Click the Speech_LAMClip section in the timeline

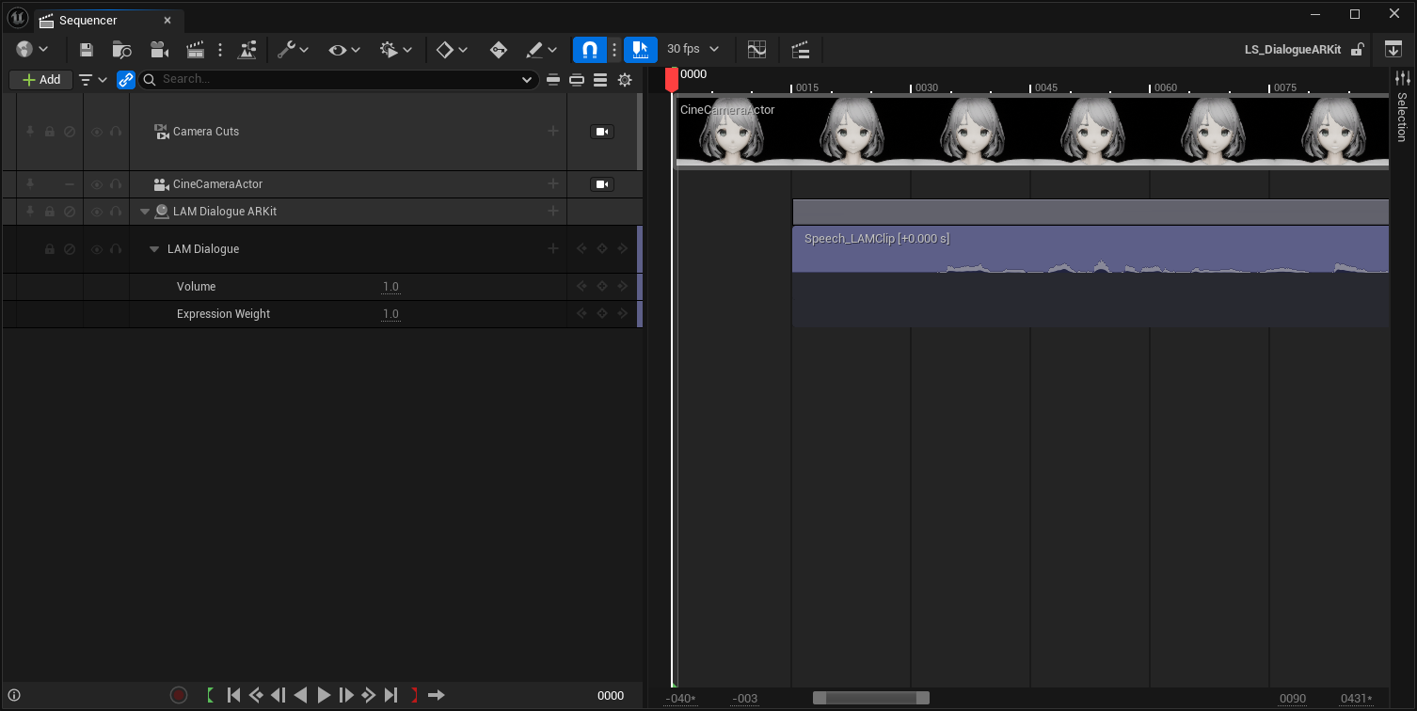pos(1091,249)
